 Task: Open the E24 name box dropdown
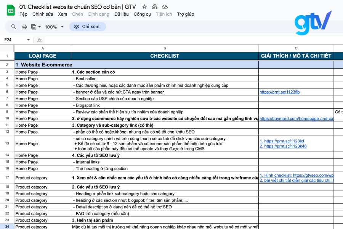pyautogui.click(x=29, y=39)
